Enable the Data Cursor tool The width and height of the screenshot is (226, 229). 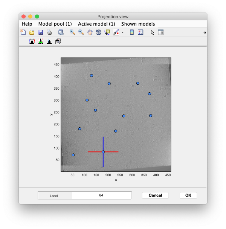pos(107,32)
